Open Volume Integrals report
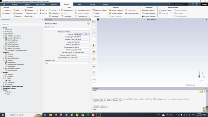 tap(116, 13)
